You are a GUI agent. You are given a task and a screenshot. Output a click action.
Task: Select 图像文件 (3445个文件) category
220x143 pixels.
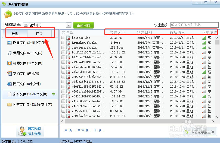(30, 43)
